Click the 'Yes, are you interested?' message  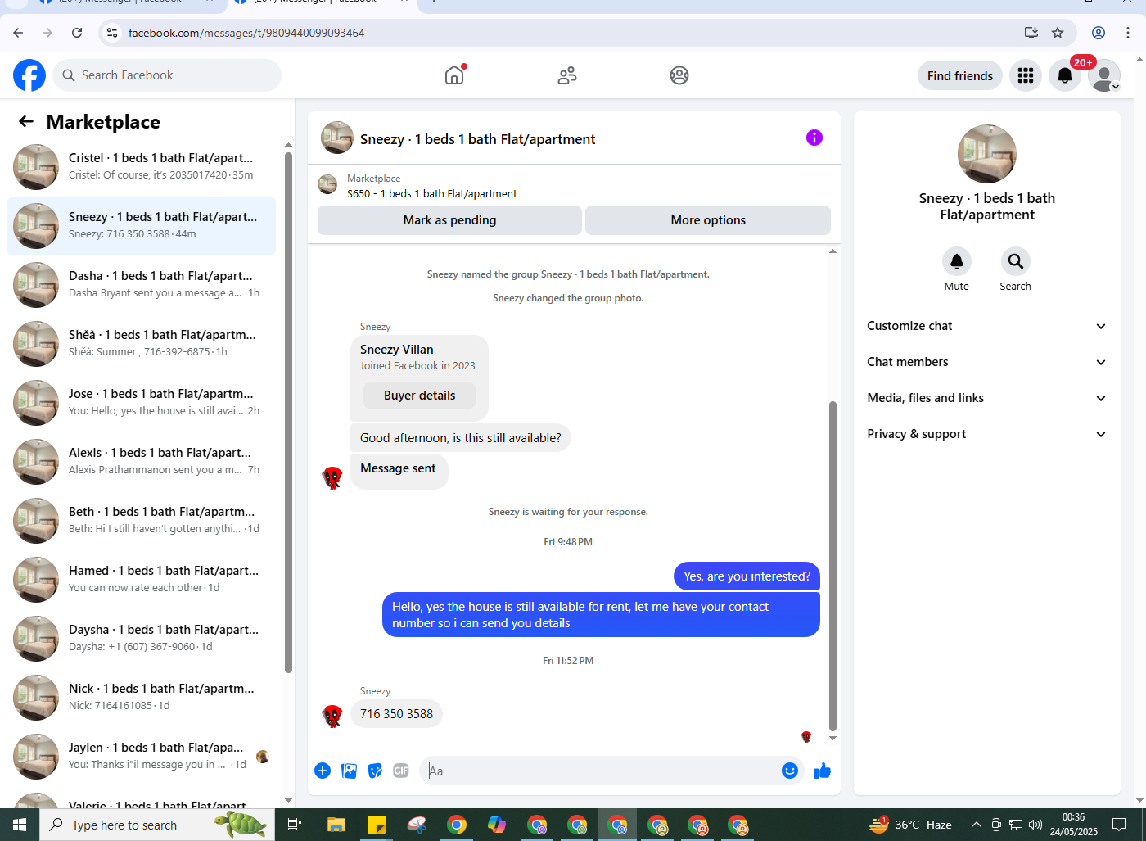coord(747,576)
